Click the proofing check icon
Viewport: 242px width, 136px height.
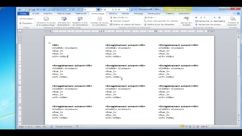click(51, 127)
